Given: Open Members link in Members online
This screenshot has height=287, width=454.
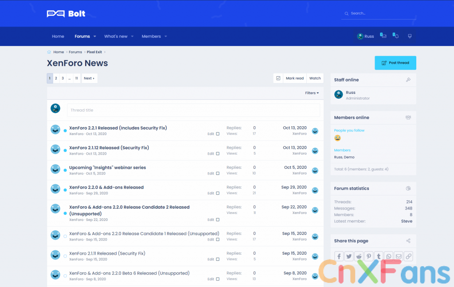Looking at the screenshot, I should pyautogui.click(x=342, y=150).
